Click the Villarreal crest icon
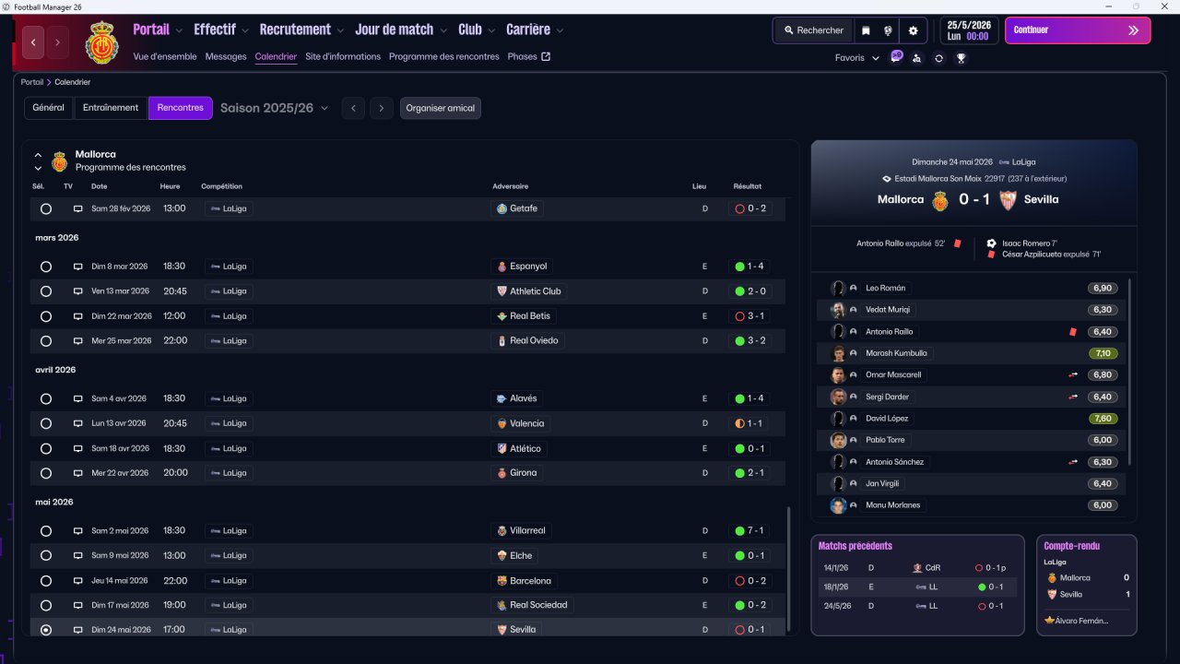 point(501,531)
